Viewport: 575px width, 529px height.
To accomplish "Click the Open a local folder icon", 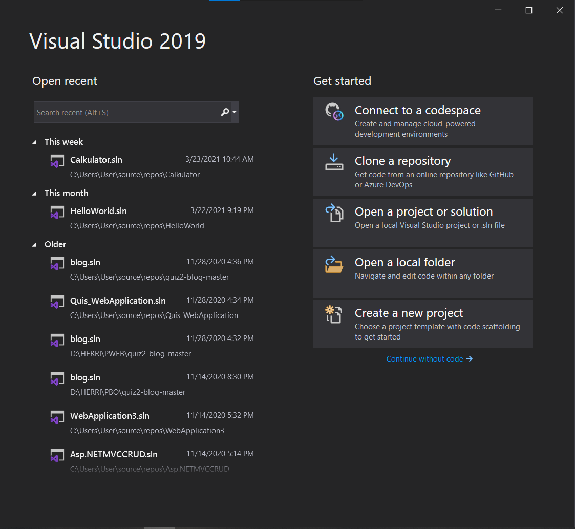I will pos(334,264).
